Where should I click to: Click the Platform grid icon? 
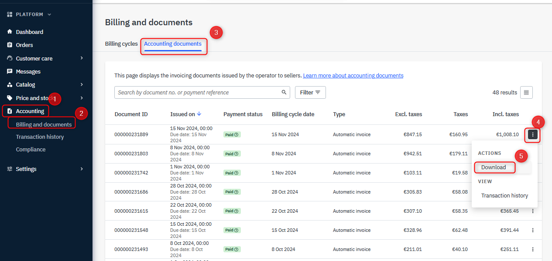coord(10,14)
